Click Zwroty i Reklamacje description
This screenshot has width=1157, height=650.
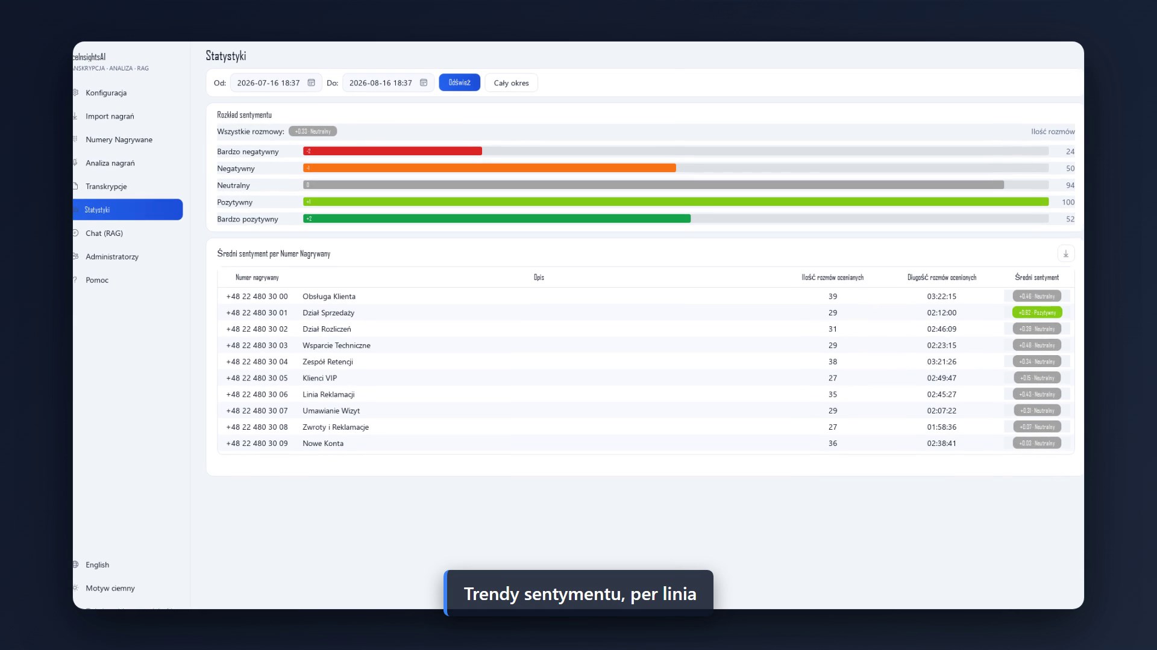pos(336,427)
